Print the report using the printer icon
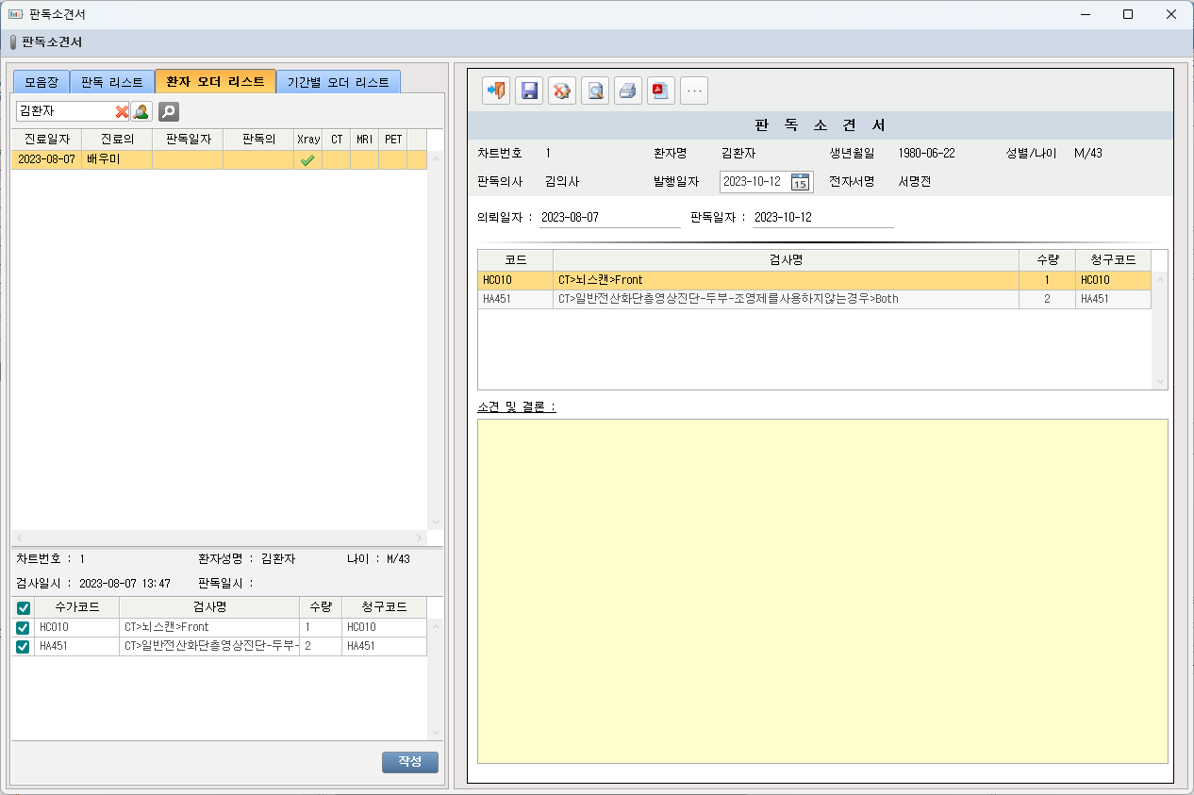 tap(628, 91)
